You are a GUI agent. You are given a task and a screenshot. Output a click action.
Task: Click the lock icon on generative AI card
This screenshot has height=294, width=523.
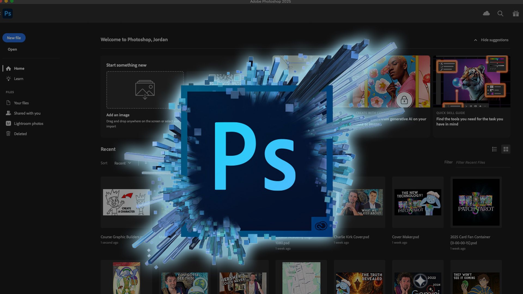click(404, 100)
